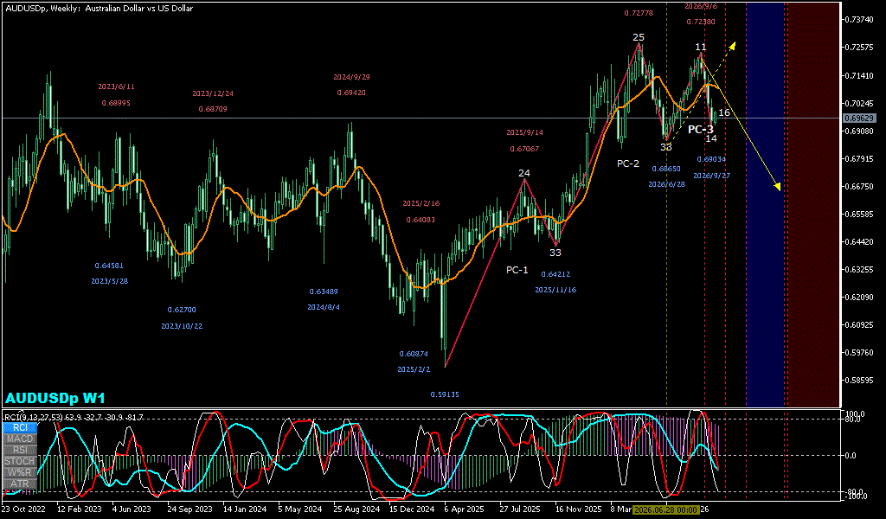The height and width of the screenshot is (519, 886).
Task: Select the PC-3 wave label
Action: coord(701,130)
